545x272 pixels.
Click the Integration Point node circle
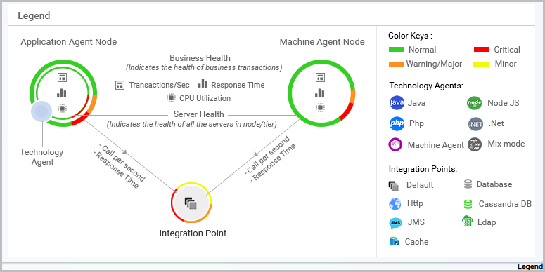click(x=191, y=203)
